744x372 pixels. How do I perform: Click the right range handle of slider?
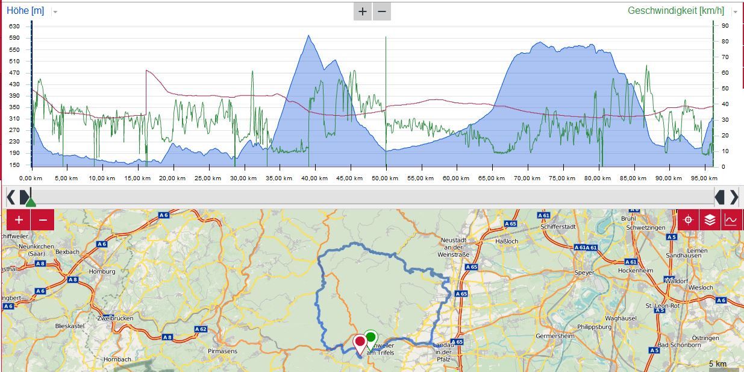click(x=720, y=197)
